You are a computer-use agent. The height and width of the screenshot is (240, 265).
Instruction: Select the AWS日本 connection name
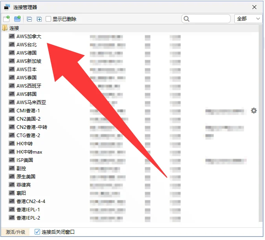coord(26,69)
